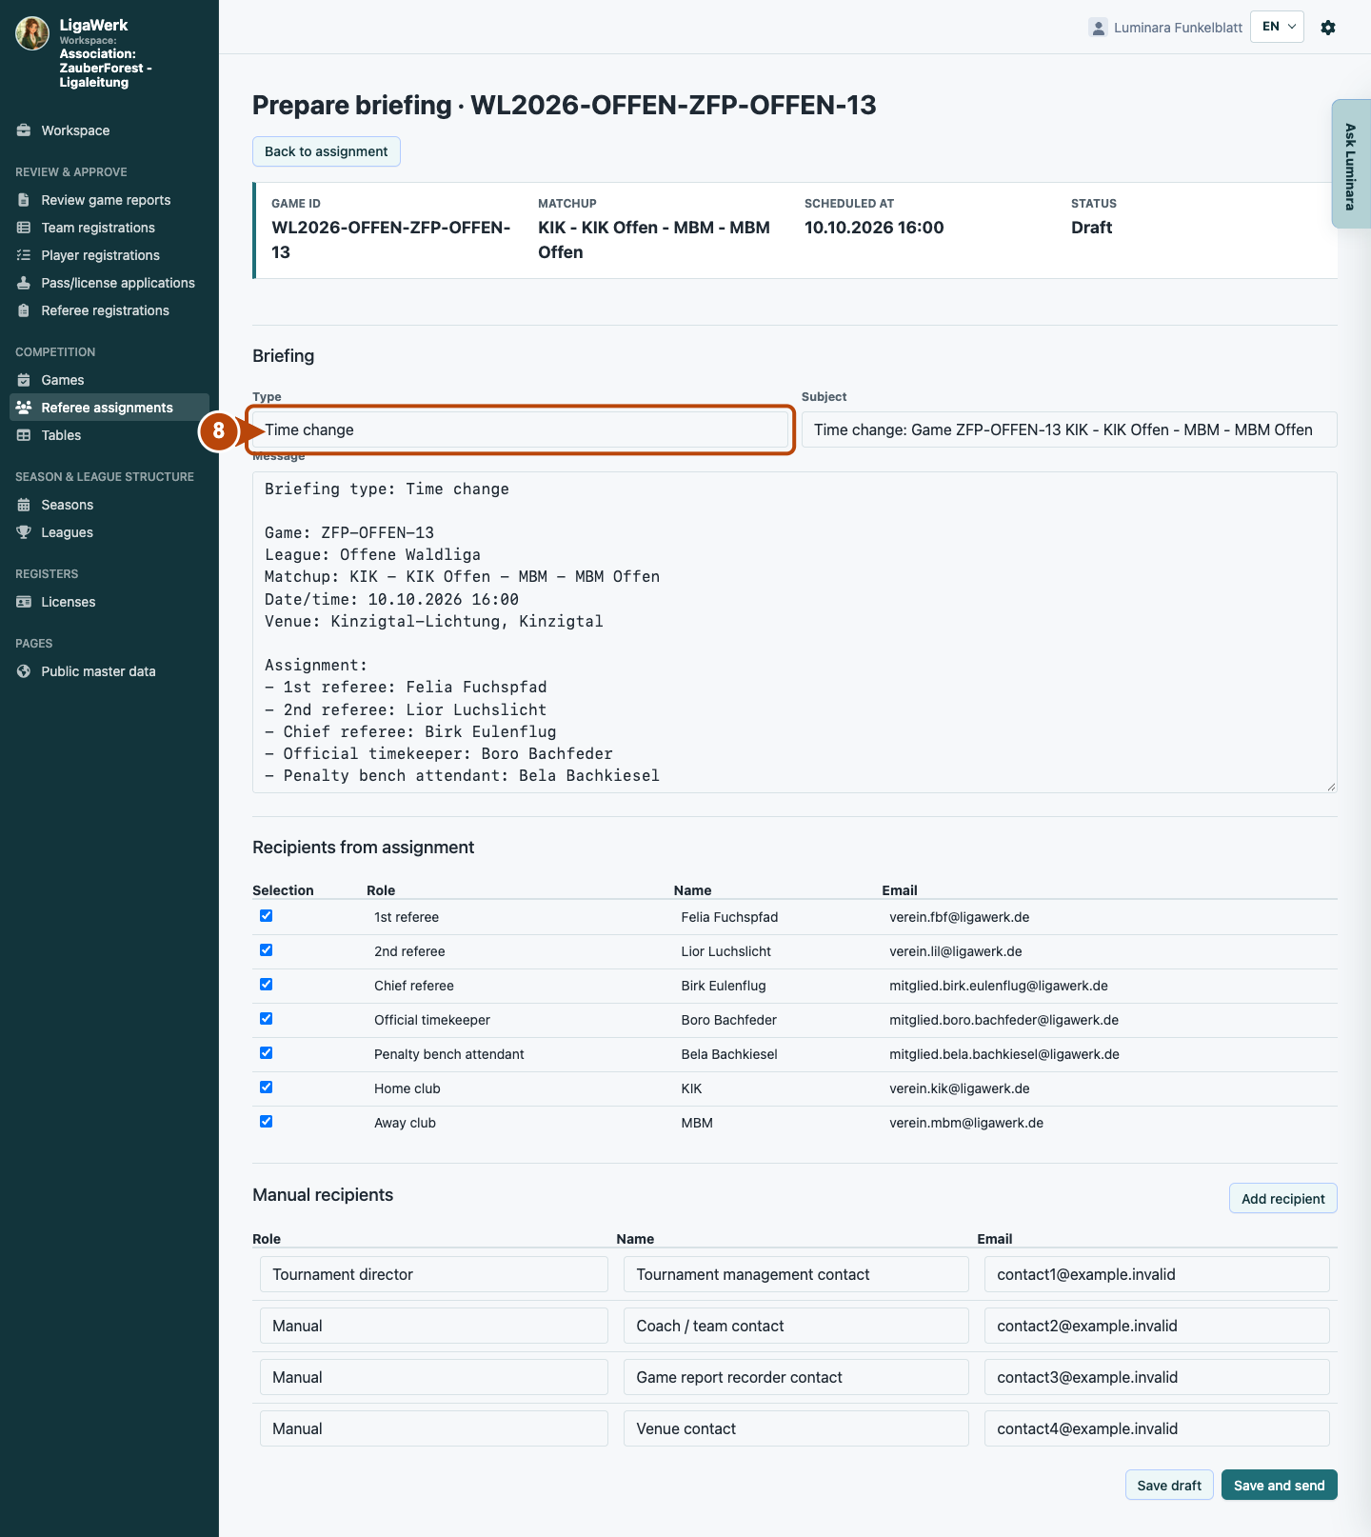Open the Seasons page
The width and height of the screenshot is (1371, 1537).
coord(109,505)
